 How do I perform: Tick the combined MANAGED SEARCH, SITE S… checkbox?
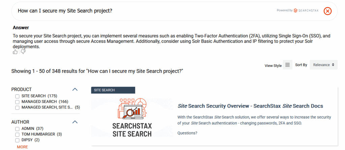click(x=17, y=107)
